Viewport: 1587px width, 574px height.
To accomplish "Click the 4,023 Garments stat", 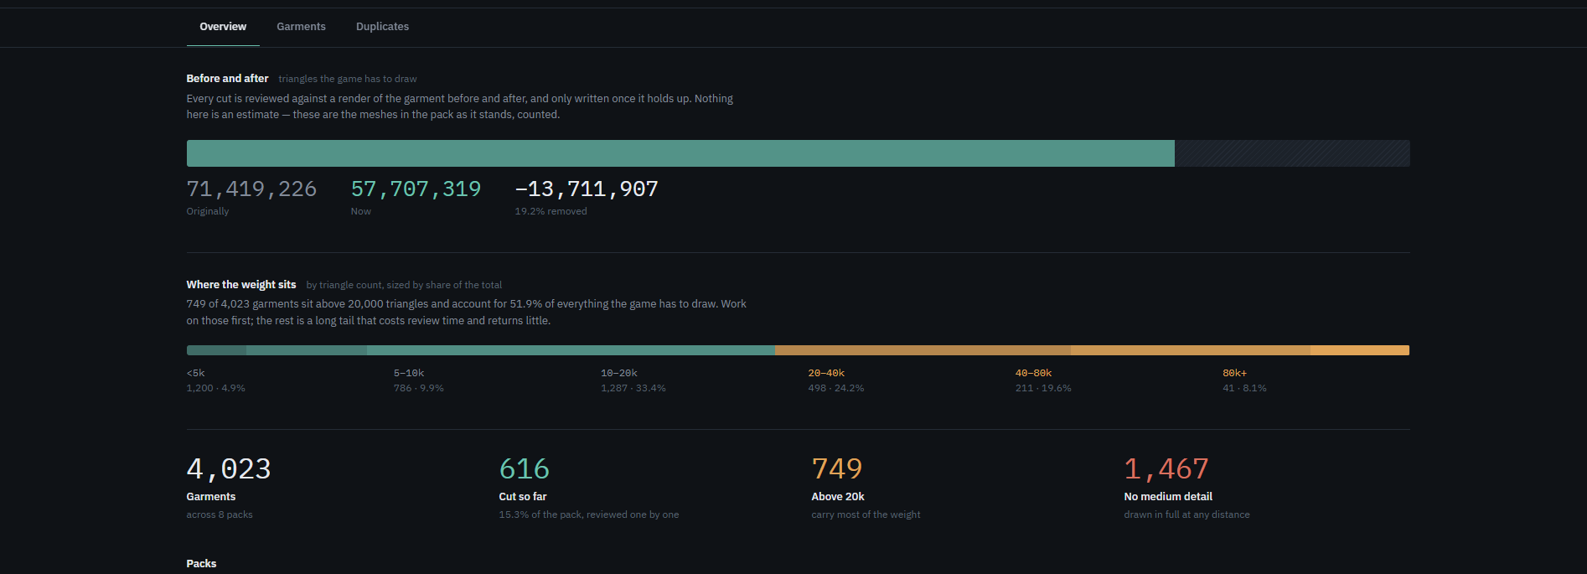I will click(x=229, y=469).
